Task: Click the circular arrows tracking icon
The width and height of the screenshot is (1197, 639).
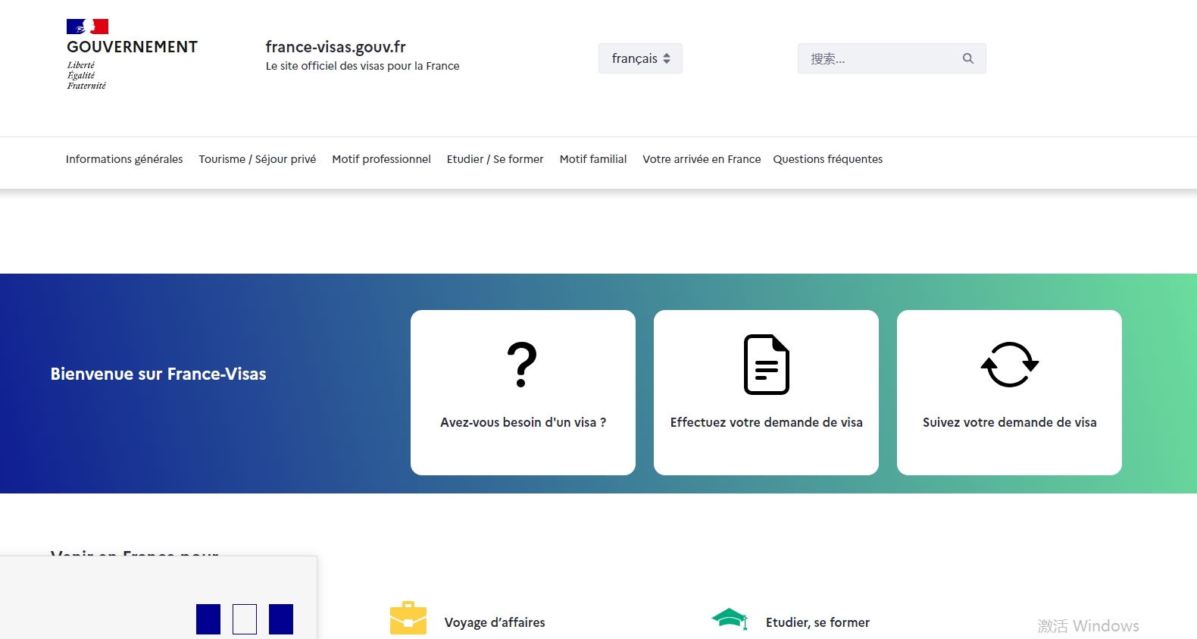Action: click(1009, 365)
